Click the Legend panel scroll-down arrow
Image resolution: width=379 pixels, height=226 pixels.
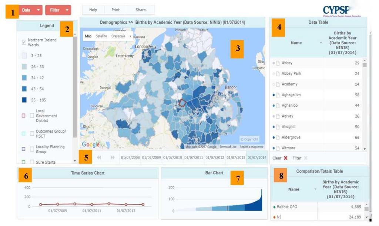click(x=75, y=161)
